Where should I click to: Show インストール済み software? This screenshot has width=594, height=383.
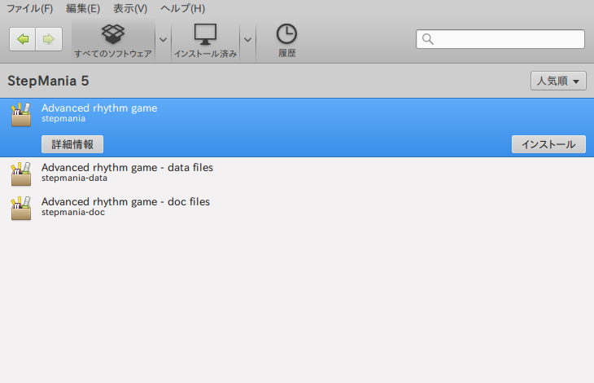pos(205,41)
